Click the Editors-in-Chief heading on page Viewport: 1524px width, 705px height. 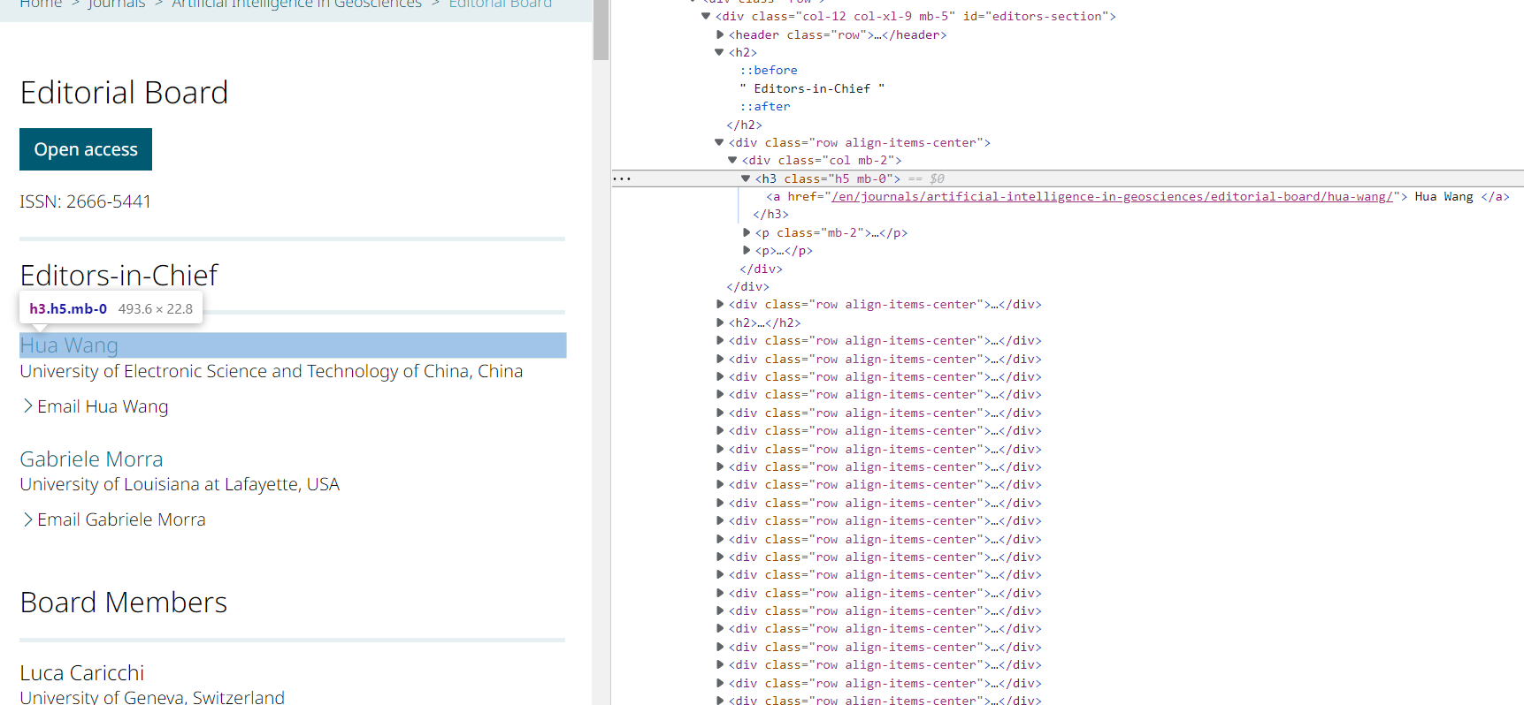[119, 276]
